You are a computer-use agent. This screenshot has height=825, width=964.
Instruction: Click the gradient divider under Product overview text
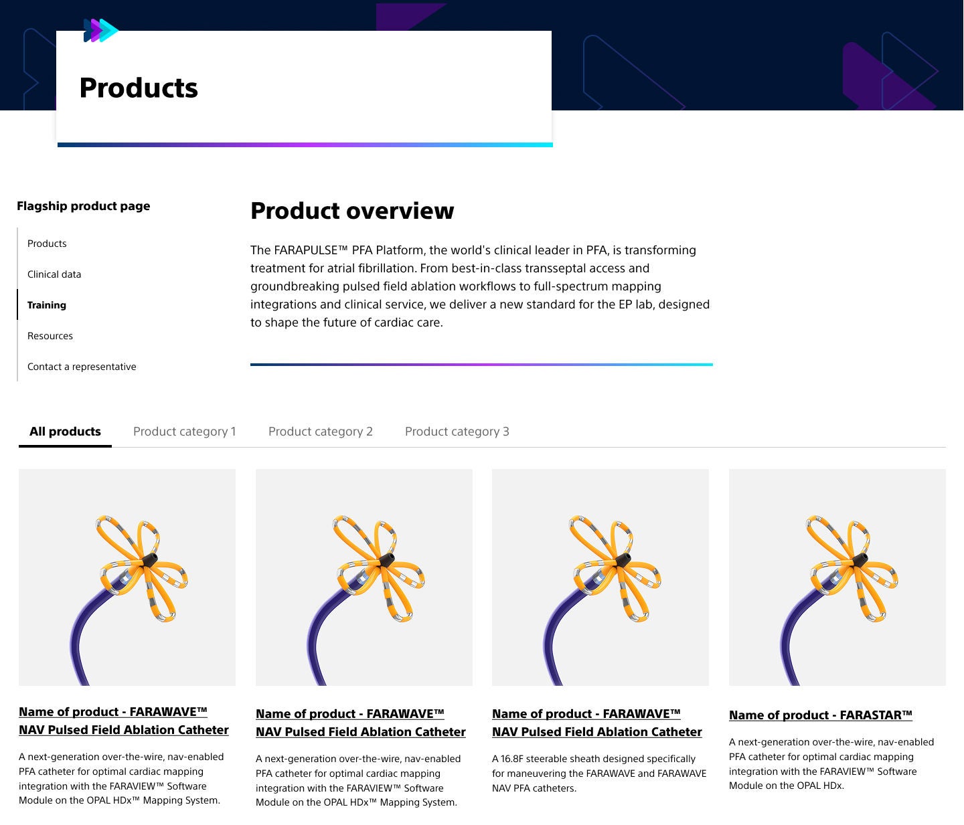pyautogui.click(x=481, y=364)
